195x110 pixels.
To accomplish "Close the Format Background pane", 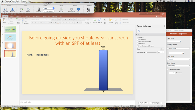I will click(x=164, y=26).
